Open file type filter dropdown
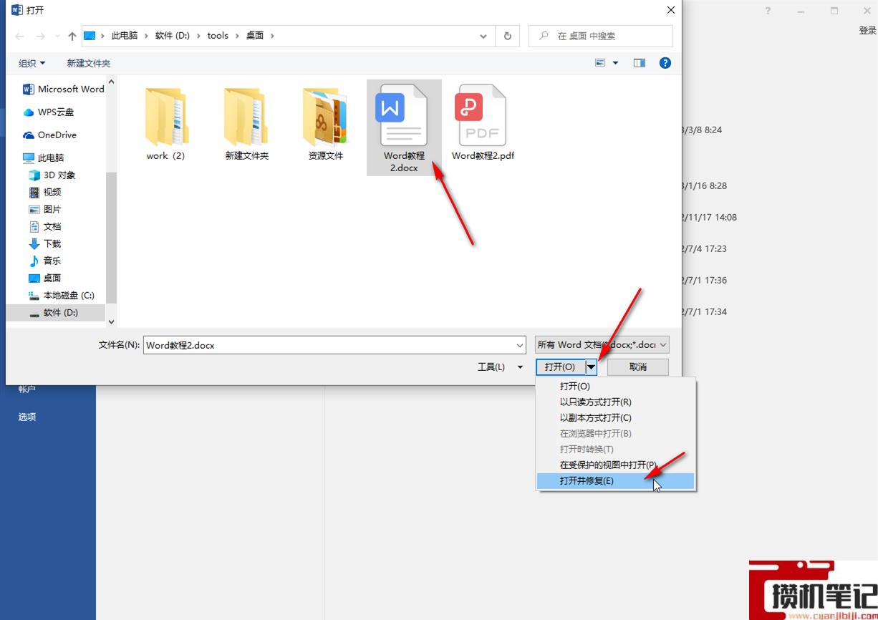 (602, 344)
